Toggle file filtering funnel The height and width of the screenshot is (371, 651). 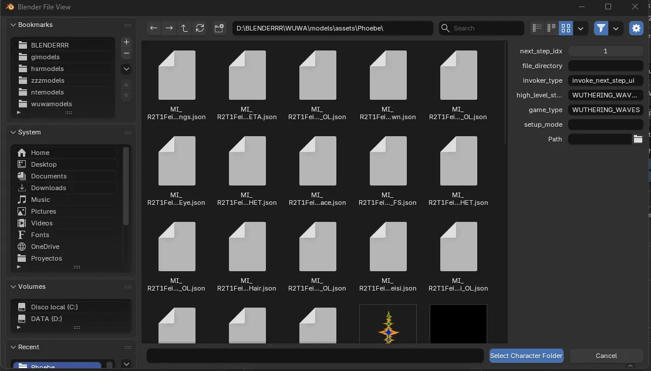601,28
